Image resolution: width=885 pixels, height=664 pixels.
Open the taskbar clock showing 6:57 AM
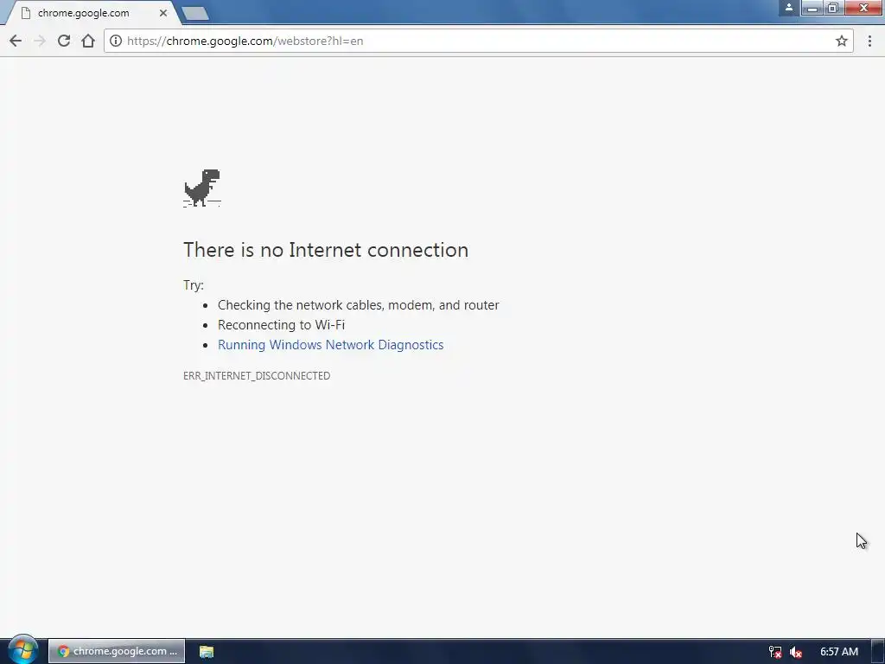click(x=838, y=652)
